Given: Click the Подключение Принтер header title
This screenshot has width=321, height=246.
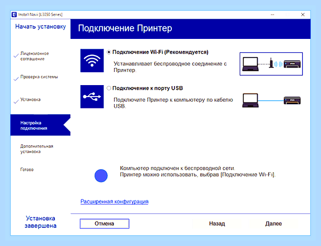Looking at the screenshot, I should click(x=125, y=29).
